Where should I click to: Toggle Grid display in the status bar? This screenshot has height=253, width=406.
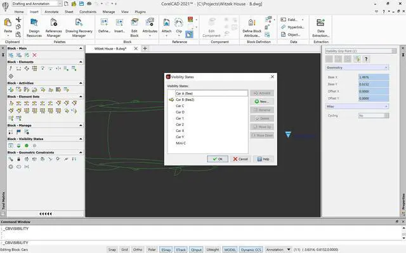(x=124, y=250)
